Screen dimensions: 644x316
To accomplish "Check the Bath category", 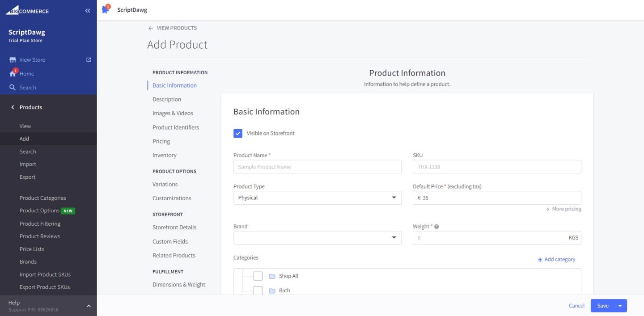I will coord(258,290).
